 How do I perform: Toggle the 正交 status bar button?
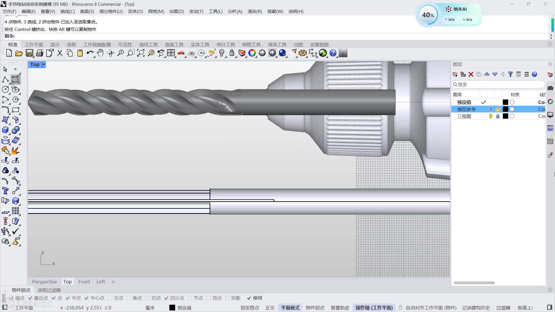tap(270, 308)
